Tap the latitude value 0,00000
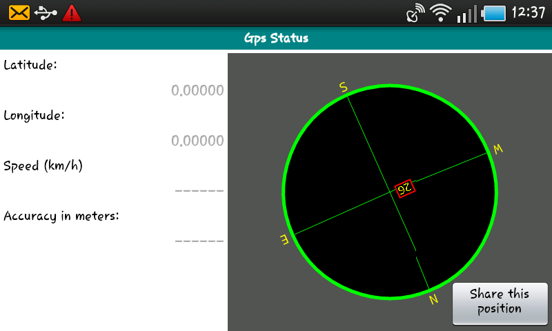Viewport: 552px width, 331px height. [x=197, y=90]
